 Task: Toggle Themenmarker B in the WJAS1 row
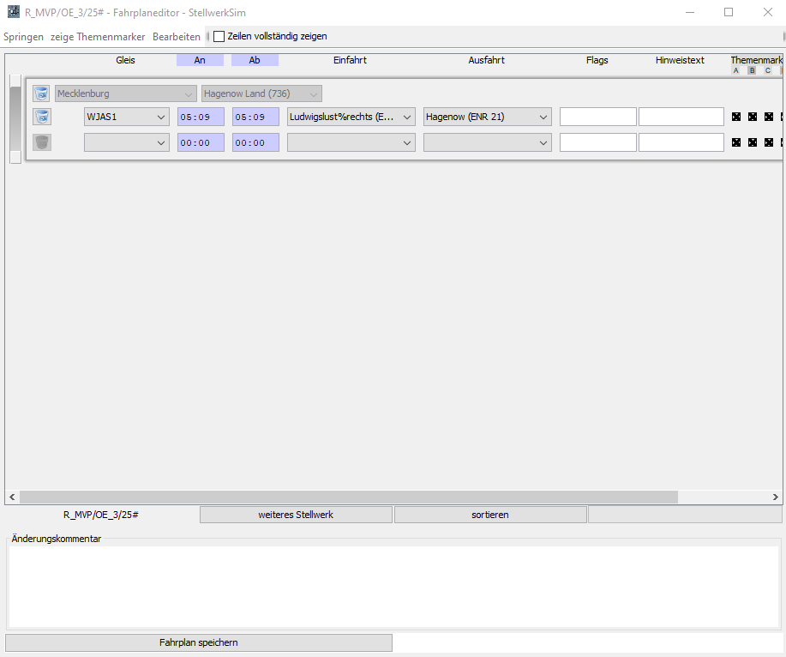point(753,118)
